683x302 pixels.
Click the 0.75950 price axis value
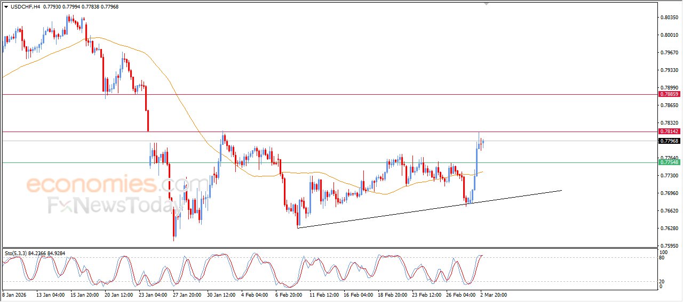click(x=669, y=246)
